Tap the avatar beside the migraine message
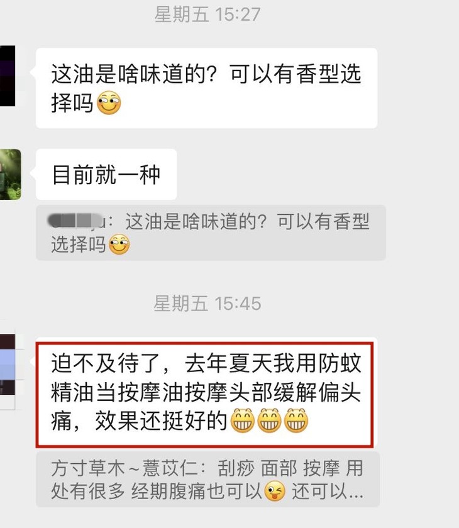 pos(8,371)
